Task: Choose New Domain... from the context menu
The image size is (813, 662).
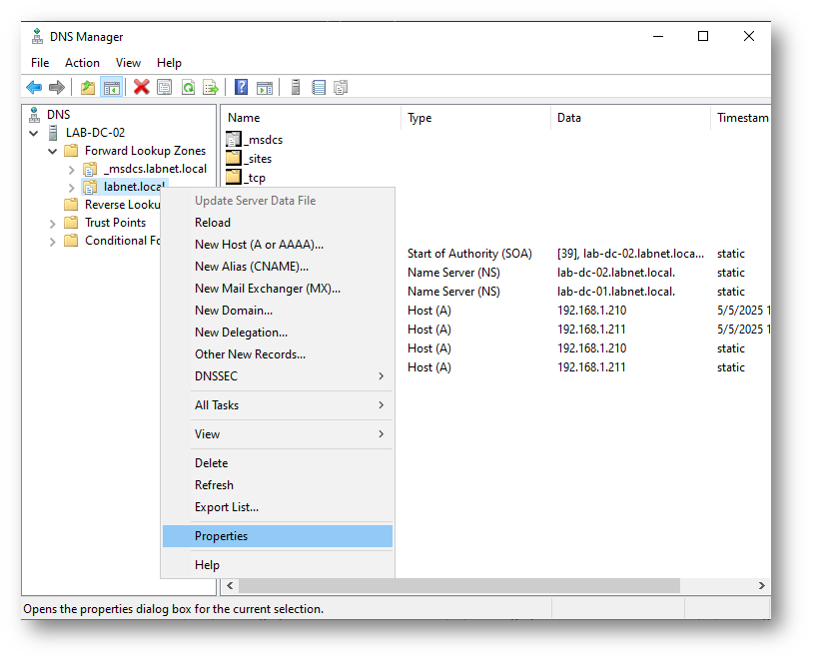Action: pos(278,310)
